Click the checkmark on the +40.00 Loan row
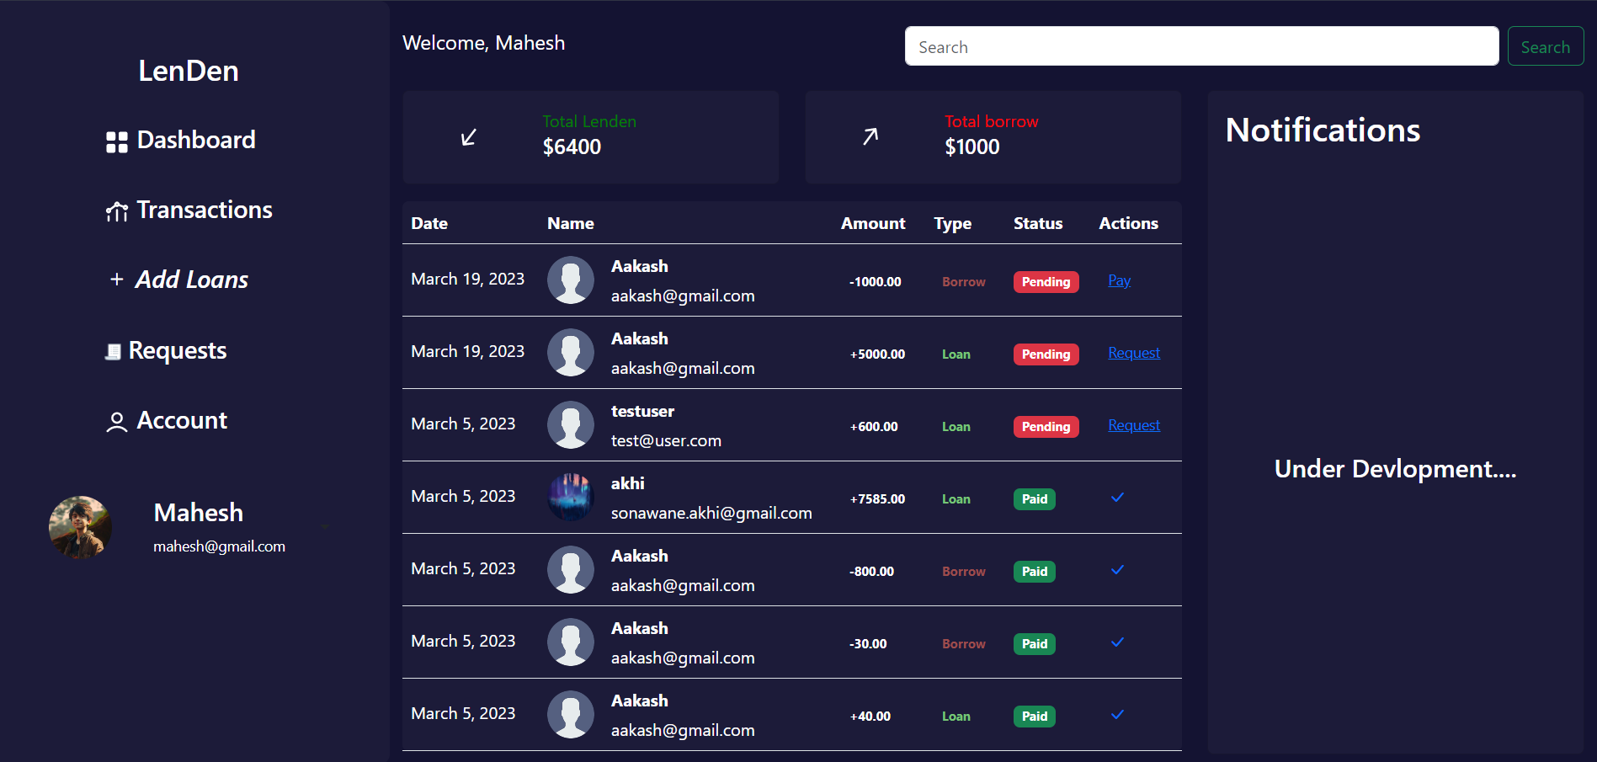Image resolution: width=1597 pixels, height=762 pixels. (1117, 715)
